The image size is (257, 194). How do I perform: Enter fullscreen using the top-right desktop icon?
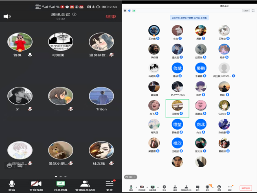[x=253, y=11]
